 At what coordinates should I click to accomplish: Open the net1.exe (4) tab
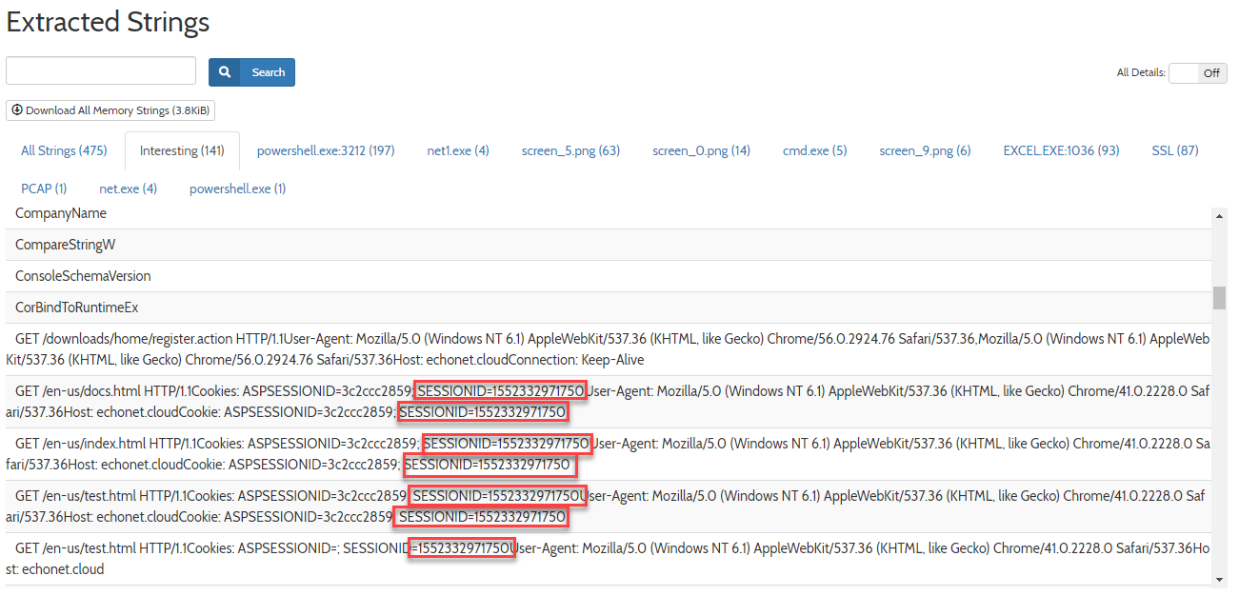[x=458, y=150]
